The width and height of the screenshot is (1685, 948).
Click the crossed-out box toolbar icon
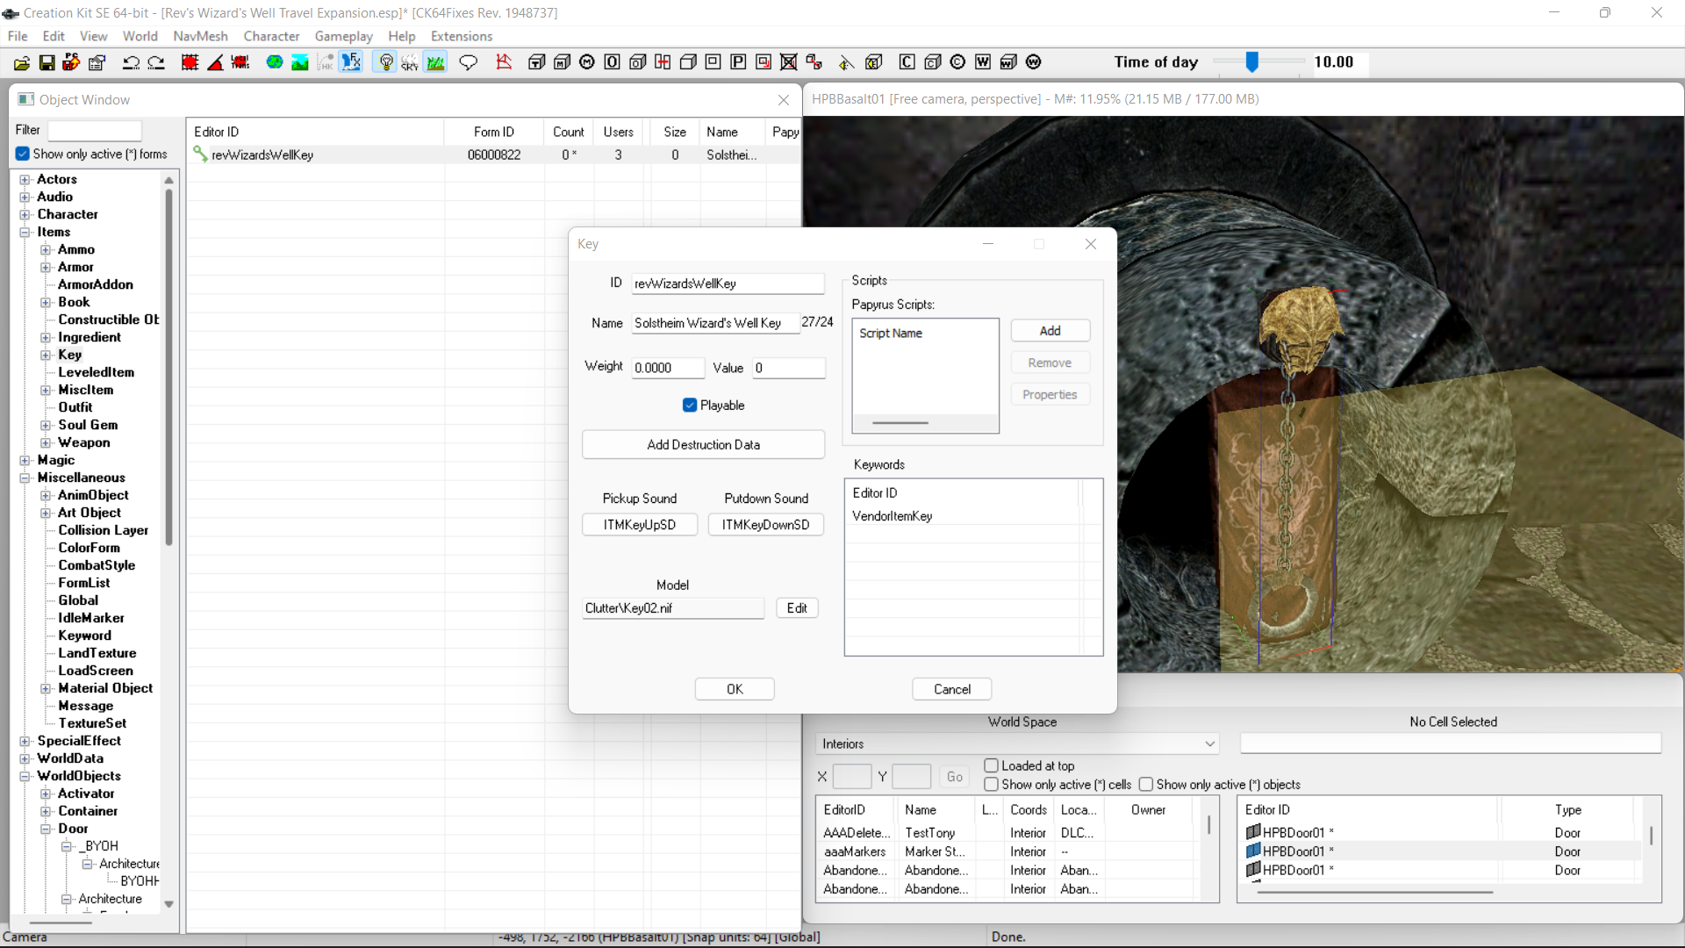[x=789, y=62]
